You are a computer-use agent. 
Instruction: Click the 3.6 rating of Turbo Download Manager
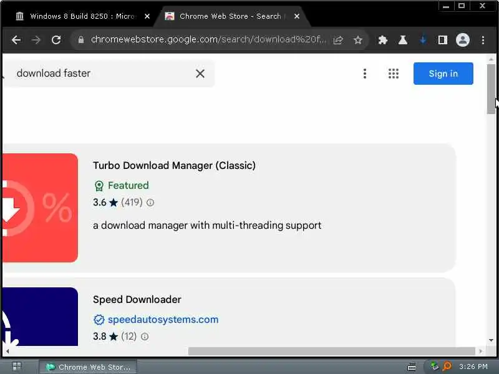(100, 202)
